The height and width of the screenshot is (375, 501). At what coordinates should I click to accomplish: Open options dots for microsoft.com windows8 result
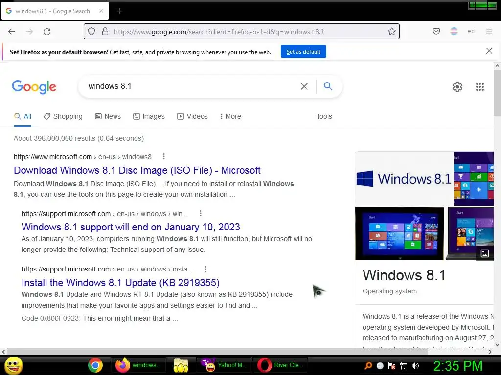point(164,156)
